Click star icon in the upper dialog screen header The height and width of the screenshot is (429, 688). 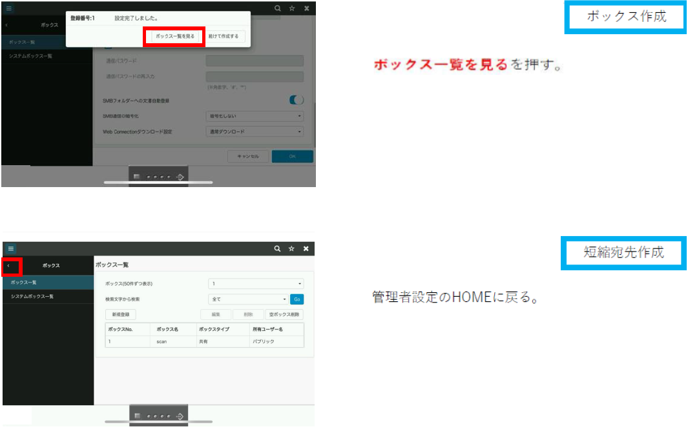pyautogui.click(x=292, y=8)
